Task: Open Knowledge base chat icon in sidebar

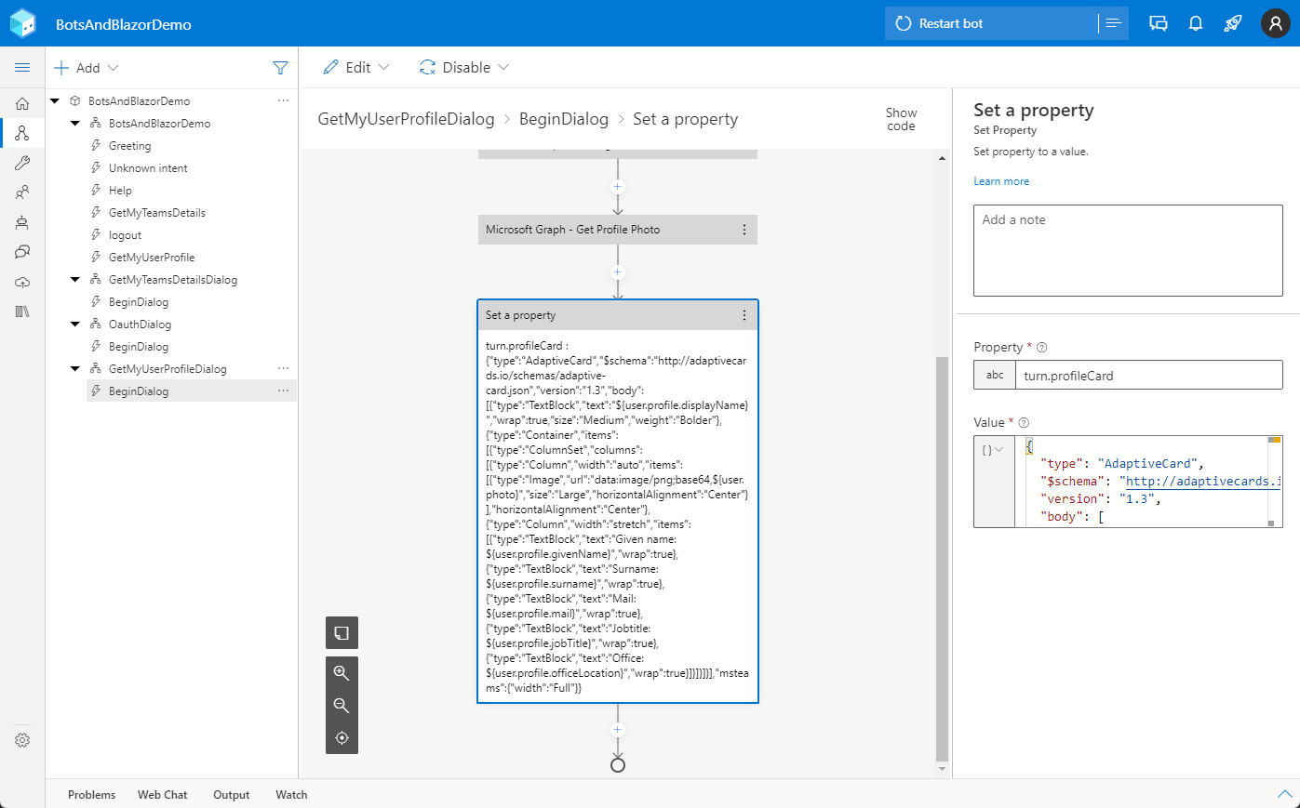Action: click(x=22, y=252)
